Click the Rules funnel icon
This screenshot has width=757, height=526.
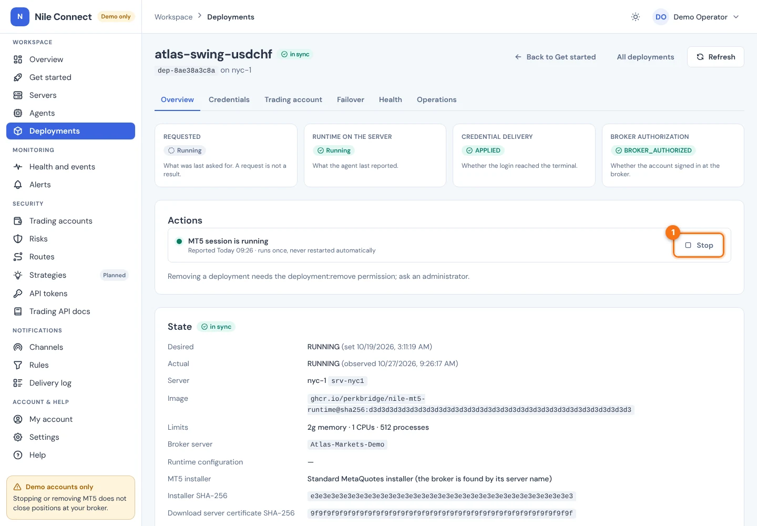18,365
